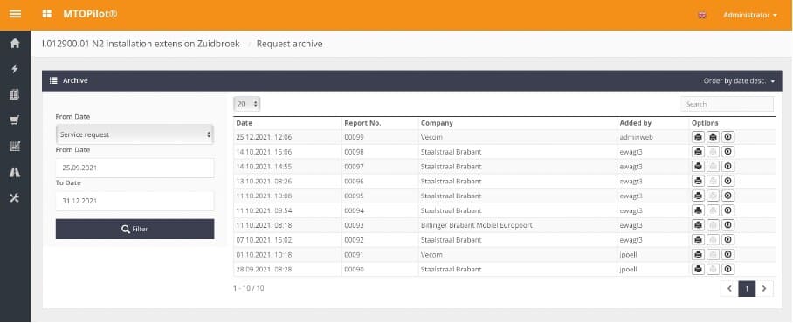
Task: Click the circled arrow icon for report 00099
Action: pyautogui.click(x=727, y=136)
